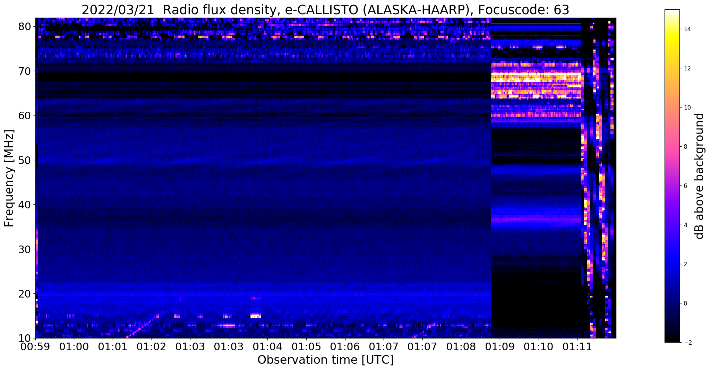Click the 01:11 time tick label
Screen dimensions: 710x370
click(x=577, y=346)
